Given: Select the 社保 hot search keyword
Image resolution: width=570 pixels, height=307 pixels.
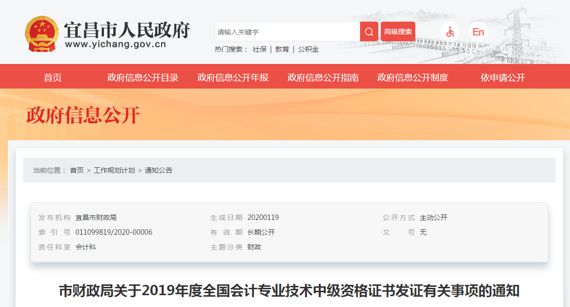Looking at the screenshot, I should coord(260,49).
